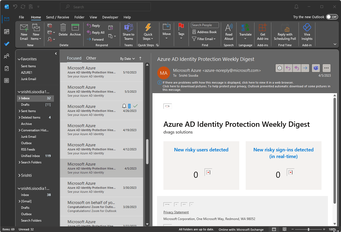
Task: Open the Send / Receive tab
Action: 58,17
